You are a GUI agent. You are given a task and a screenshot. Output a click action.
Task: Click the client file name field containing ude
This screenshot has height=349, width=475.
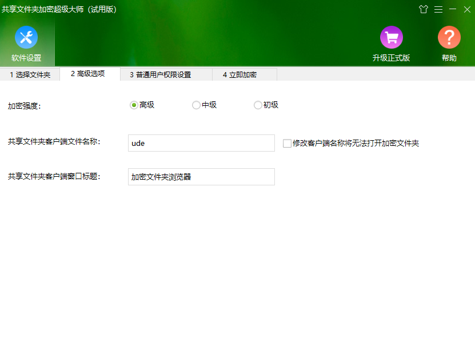pyautogui.click(x=201, y=143)
